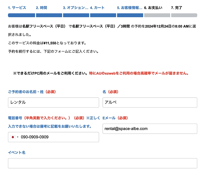Click the first name field containing アルベ
Screen dimensions: 206x170
(150, 102)
